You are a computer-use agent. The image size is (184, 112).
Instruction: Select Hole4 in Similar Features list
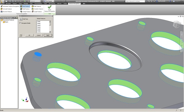pyautogui.click(x=39, y=27)
